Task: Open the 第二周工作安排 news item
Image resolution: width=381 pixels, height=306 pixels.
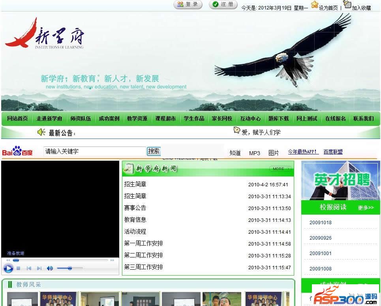Action: point(143,255)
